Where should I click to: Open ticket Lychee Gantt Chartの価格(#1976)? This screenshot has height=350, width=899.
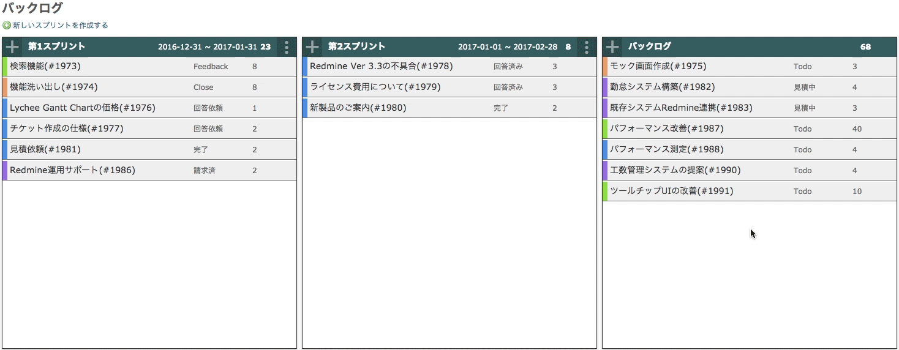pyautogui.click(x=83, y=108)
